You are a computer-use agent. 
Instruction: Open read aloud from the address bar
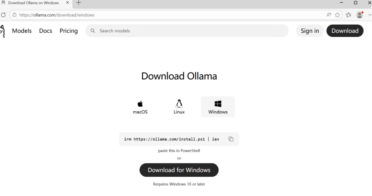pyautogui.click(x=329, y=15)
